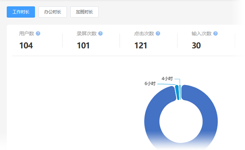The image size is (245, 150).
Task: Switch to the 加班时长 tab
Action: (x=85, y=12)
